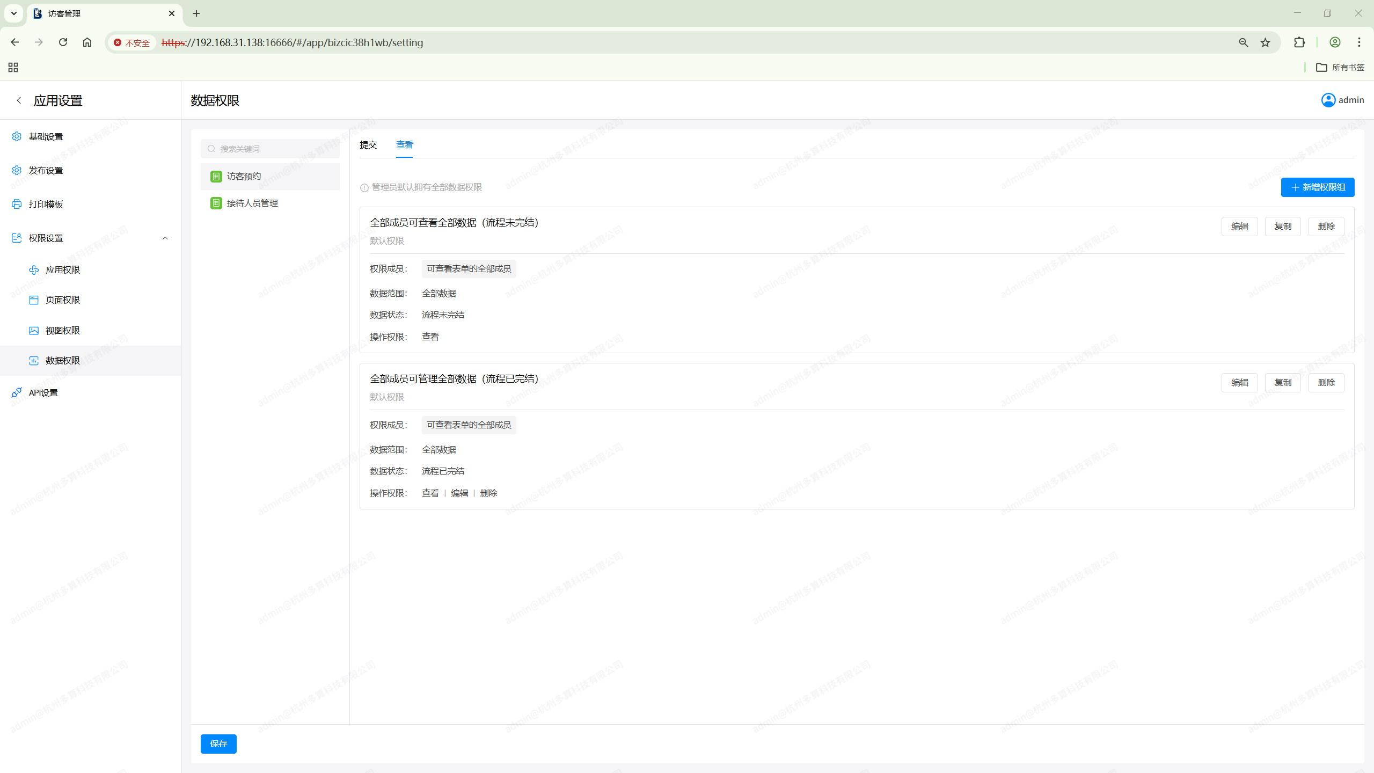Click 编辑 for the 流程未完结 permission group

(x=1239, y=226)
